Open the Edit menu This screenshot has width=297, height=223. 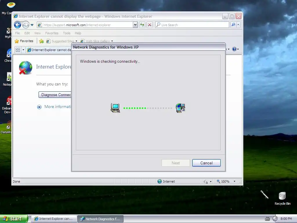coord(27,33)
